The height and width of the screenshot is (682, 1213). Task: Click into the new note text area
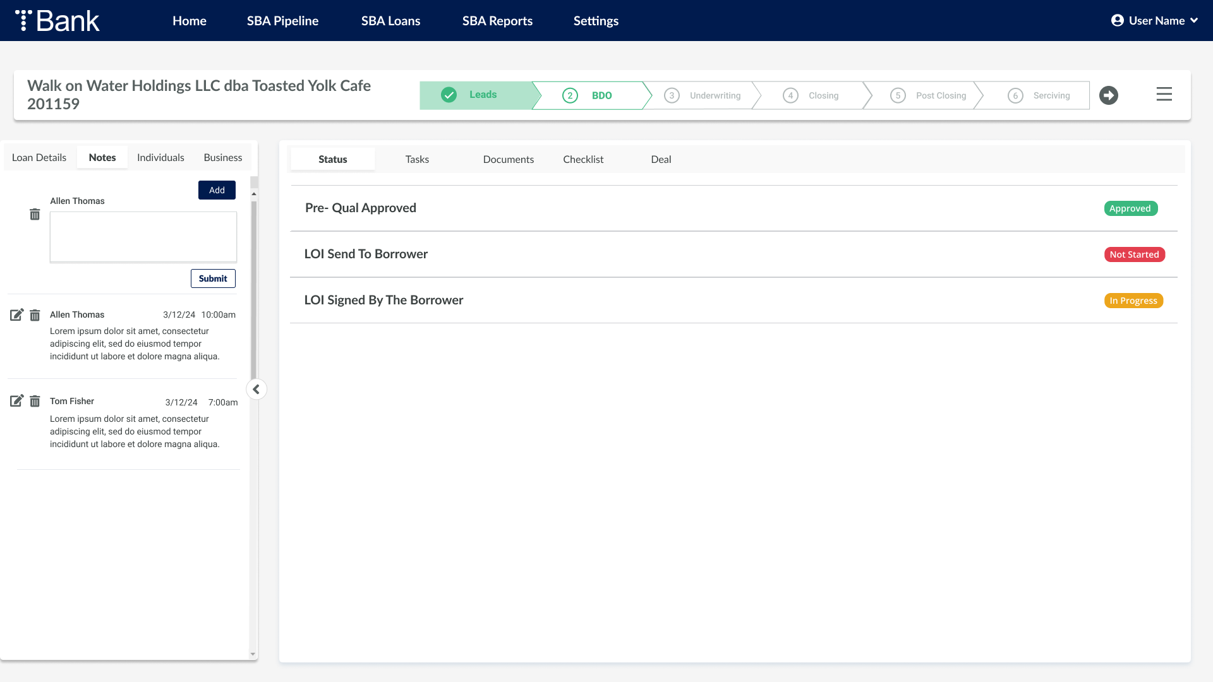(x=143, y=237)
